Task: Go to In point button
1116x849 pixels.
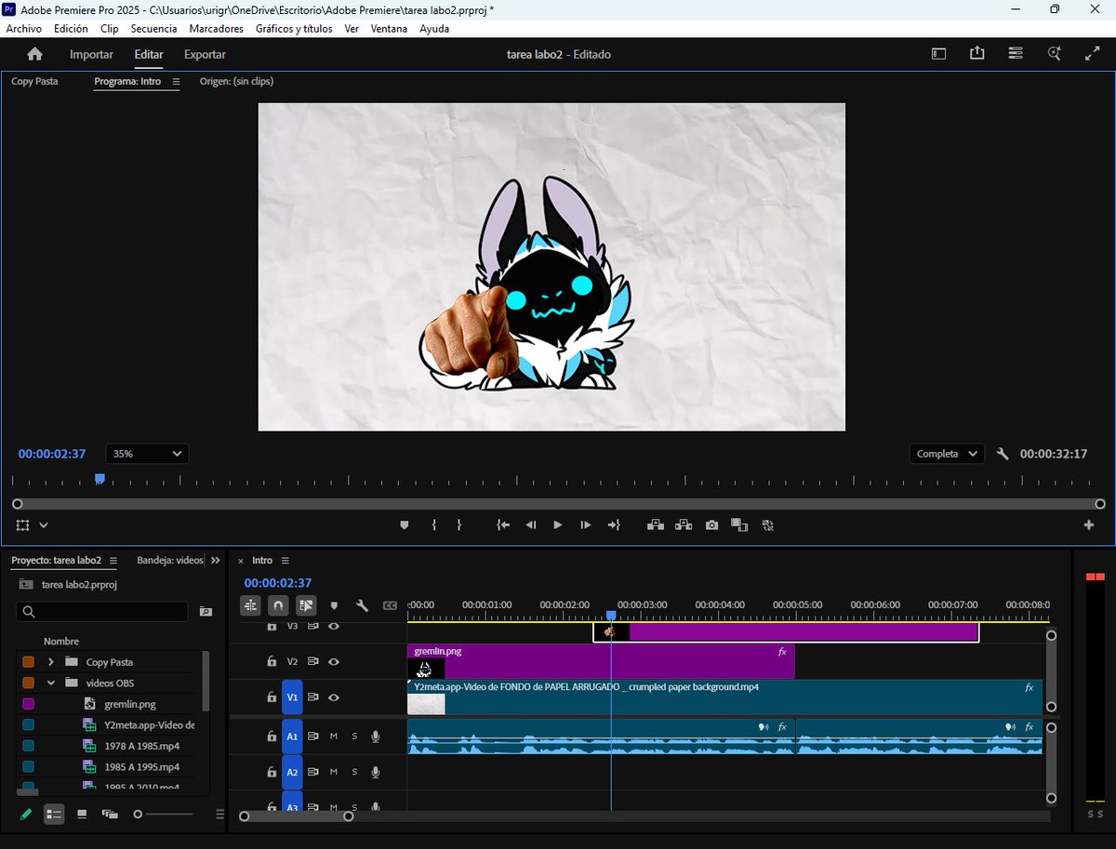Action: [503, 525]
